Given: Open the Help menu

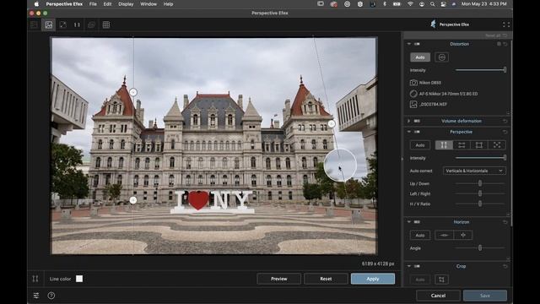Looking at the screenshot, I should click(168, 4).
